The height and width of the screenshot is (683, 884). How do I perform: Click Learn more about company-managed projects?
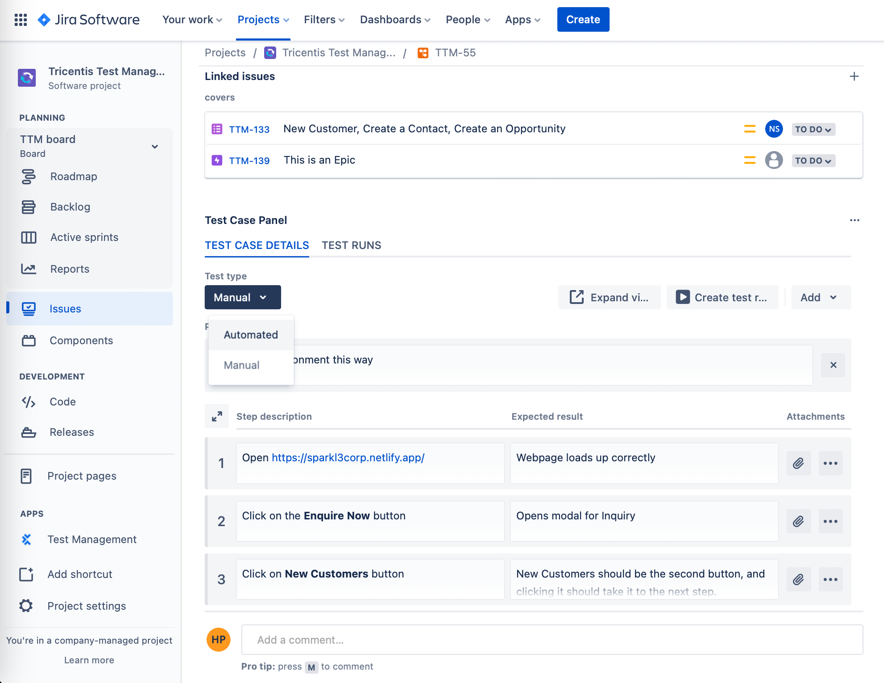(89, 660)
